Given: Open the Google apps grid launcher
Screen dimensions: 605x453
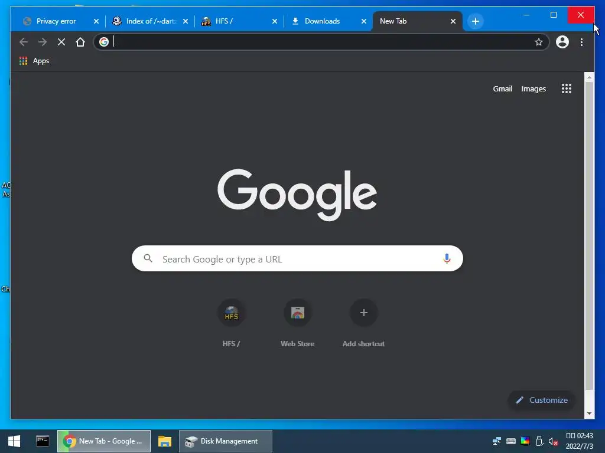Looking at the screenshot, I should point(567,88).
